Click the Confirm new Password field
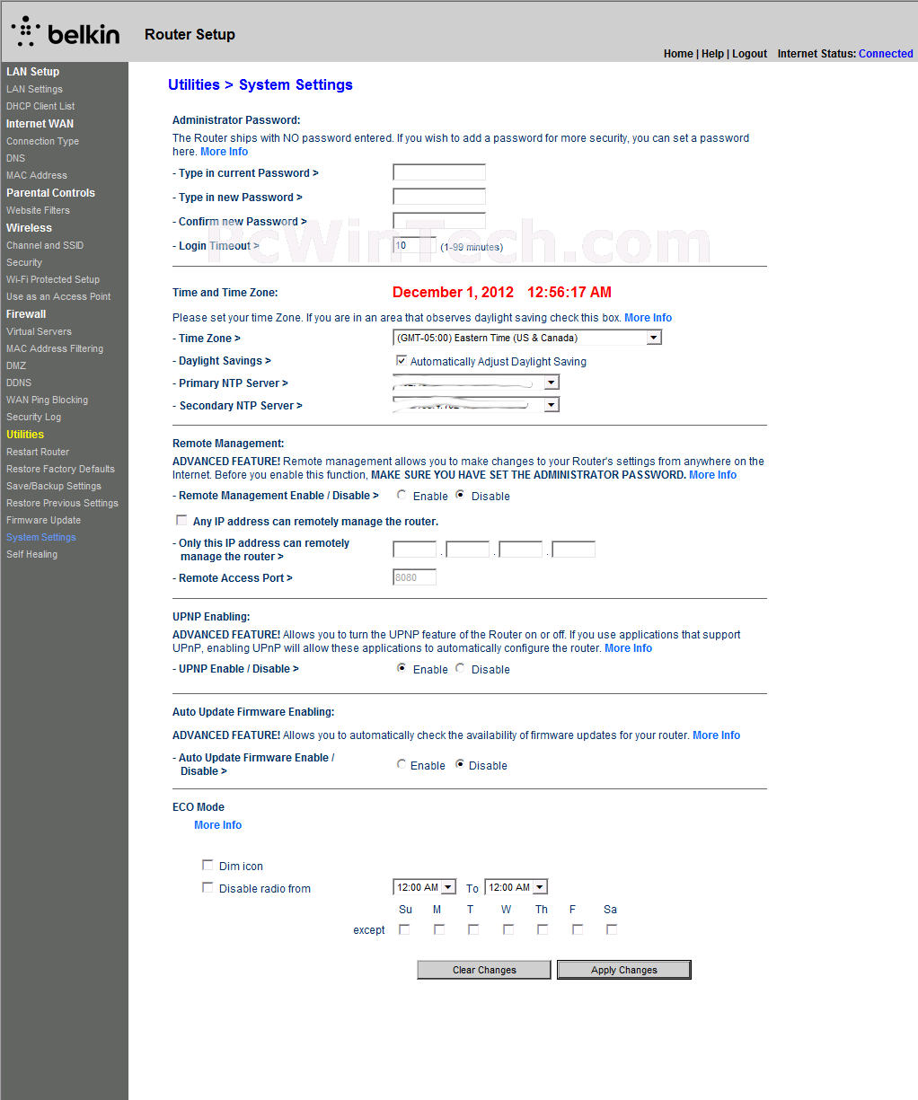Screen dimensions: 918x1100 (439, 221)
